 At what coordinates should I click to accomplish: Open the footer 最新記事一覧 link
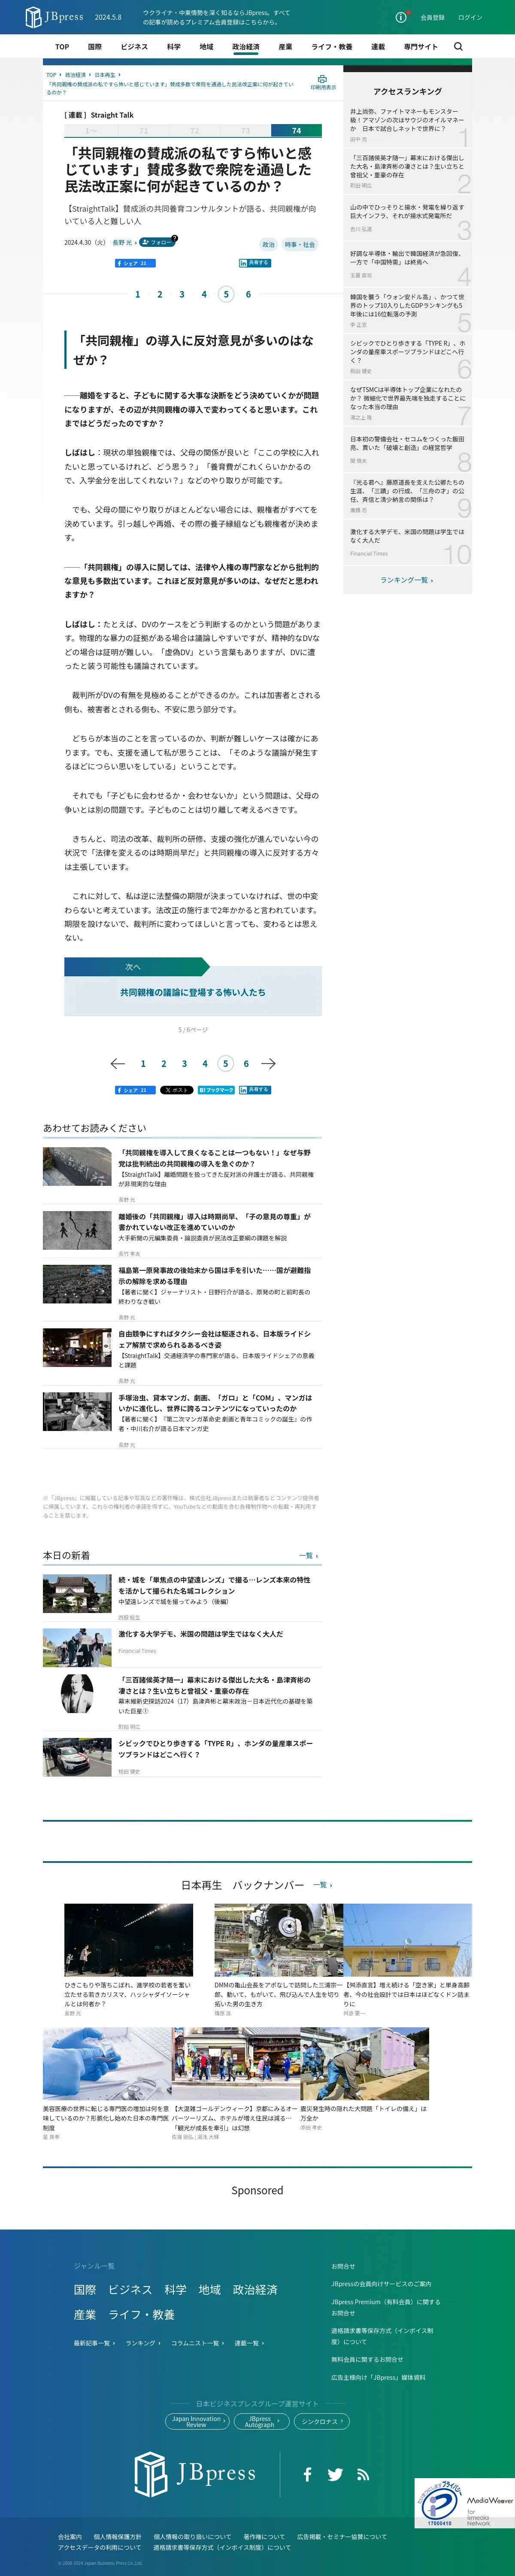coord(94,2343)
